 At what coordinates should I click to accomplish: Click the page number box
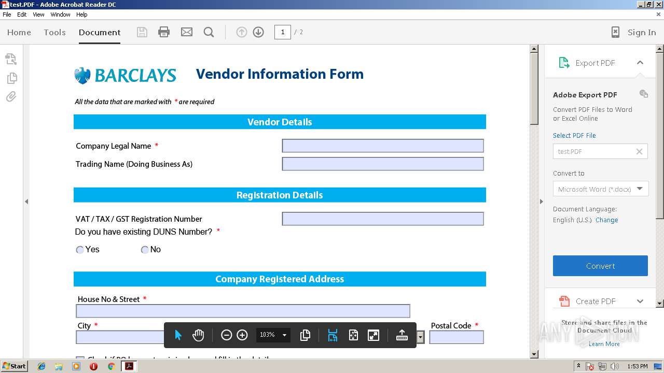282,32
